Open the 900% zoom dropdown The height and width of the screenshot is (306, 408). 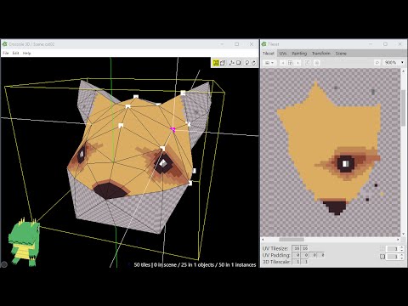tap(394, 62)
